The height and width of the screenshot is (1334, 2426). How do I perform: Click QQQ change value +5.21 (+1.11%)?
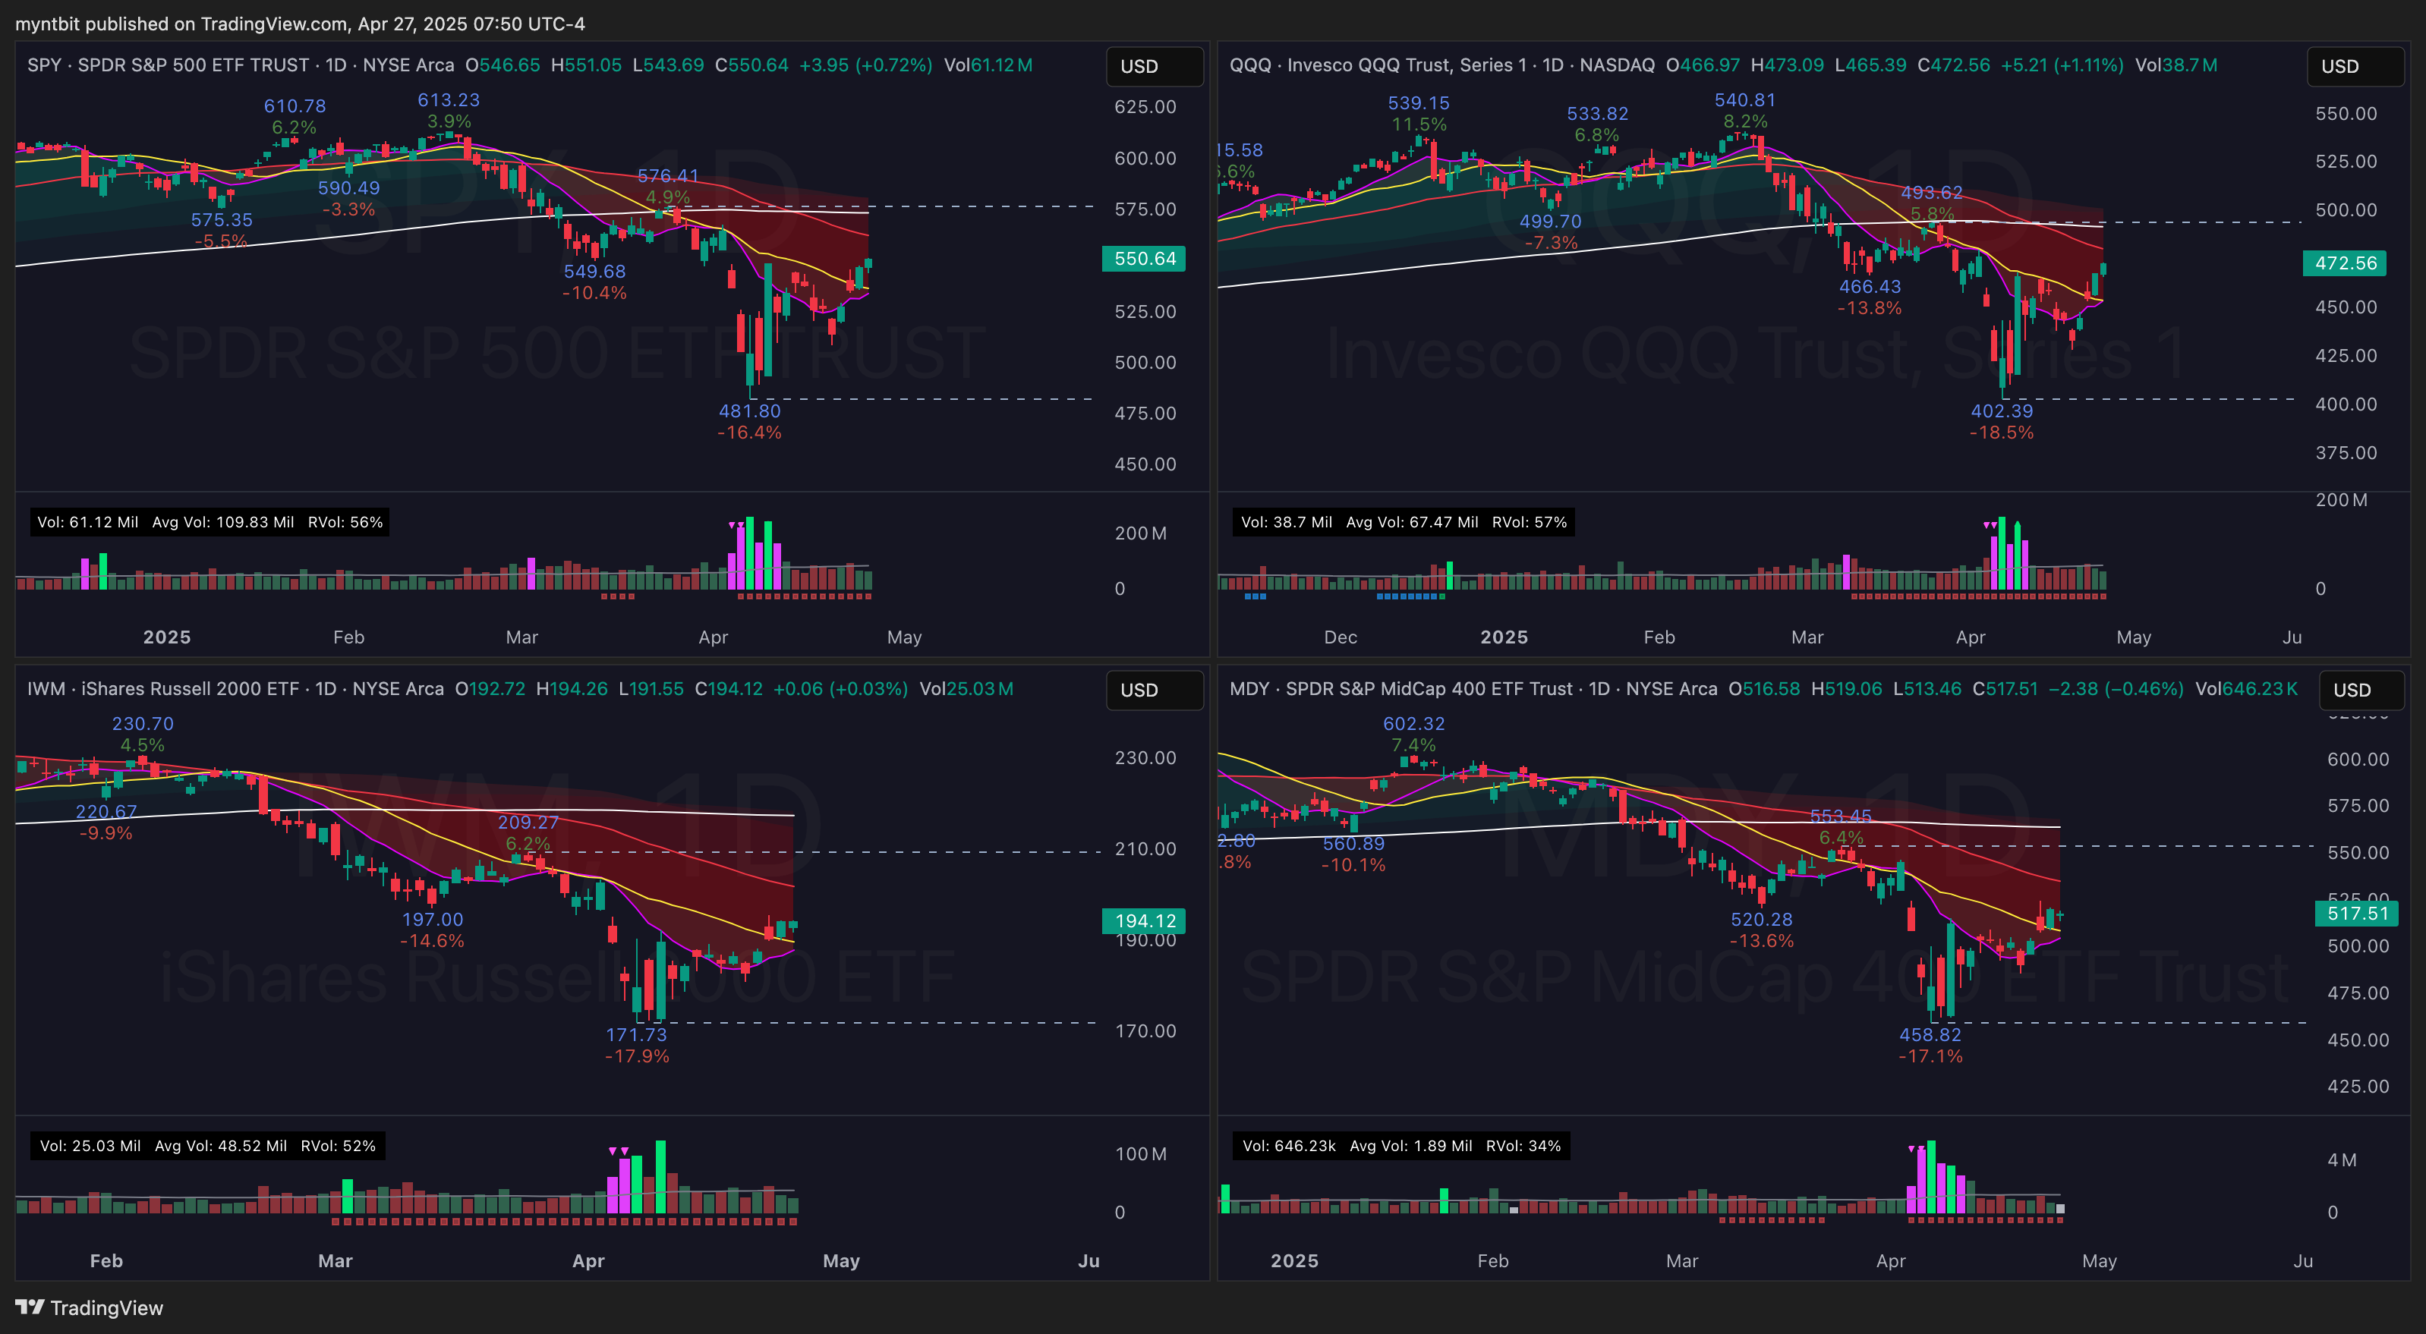[x=2062, y=65]
